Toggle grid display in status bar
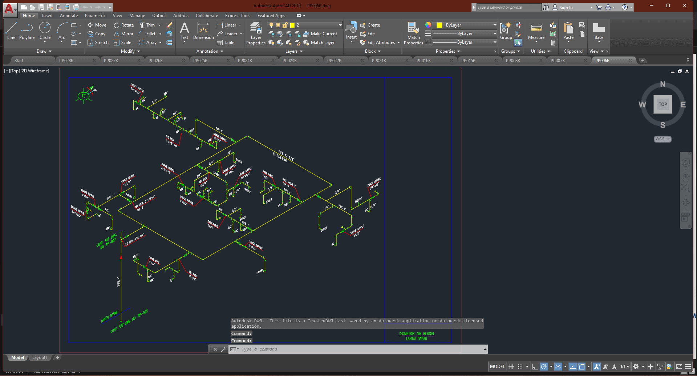 tap(511, 367)
